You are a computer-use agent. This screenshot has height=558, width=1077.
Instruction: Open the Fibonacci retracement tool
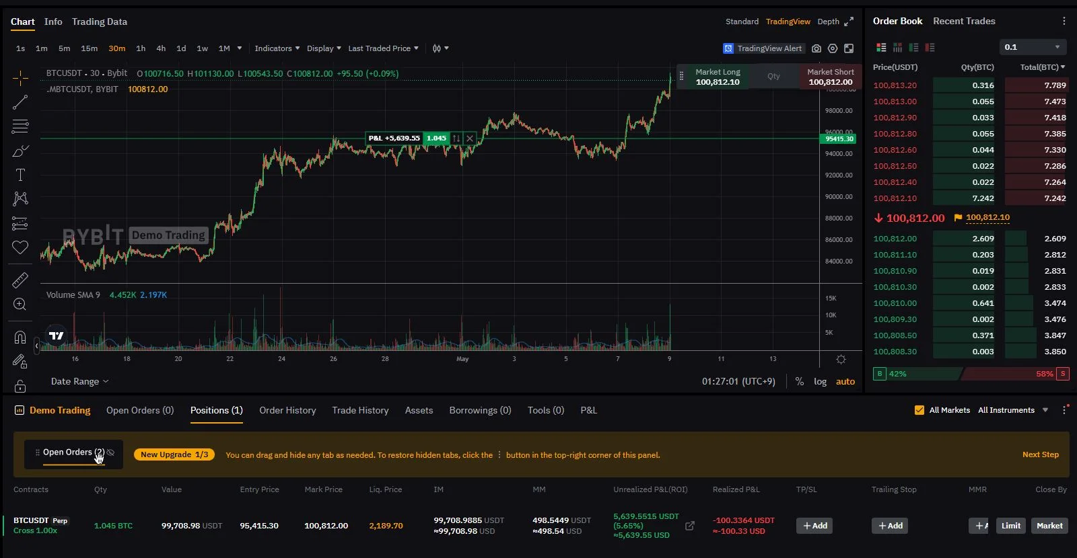pos(20,126)
